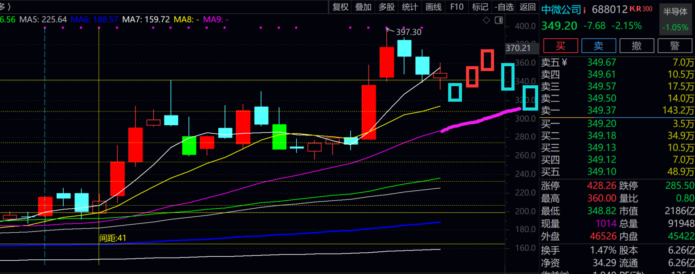Expand the 标记 mark options
Viewport: 695px width, 274px height.
[x=480, y=7]
